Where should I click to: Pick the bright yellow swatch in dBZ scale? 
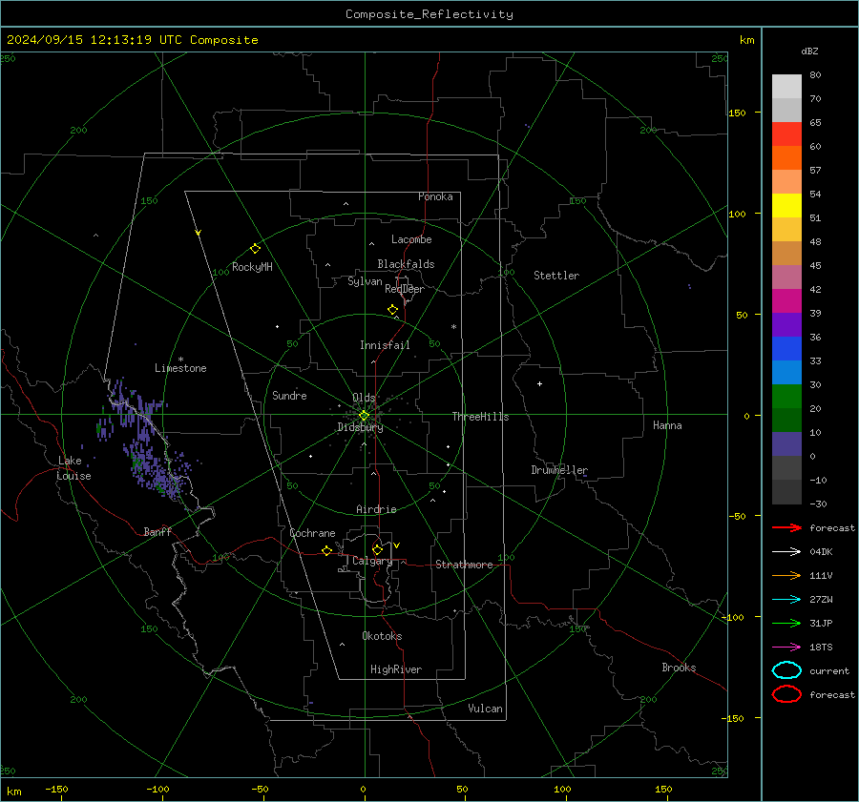[786, 205]
